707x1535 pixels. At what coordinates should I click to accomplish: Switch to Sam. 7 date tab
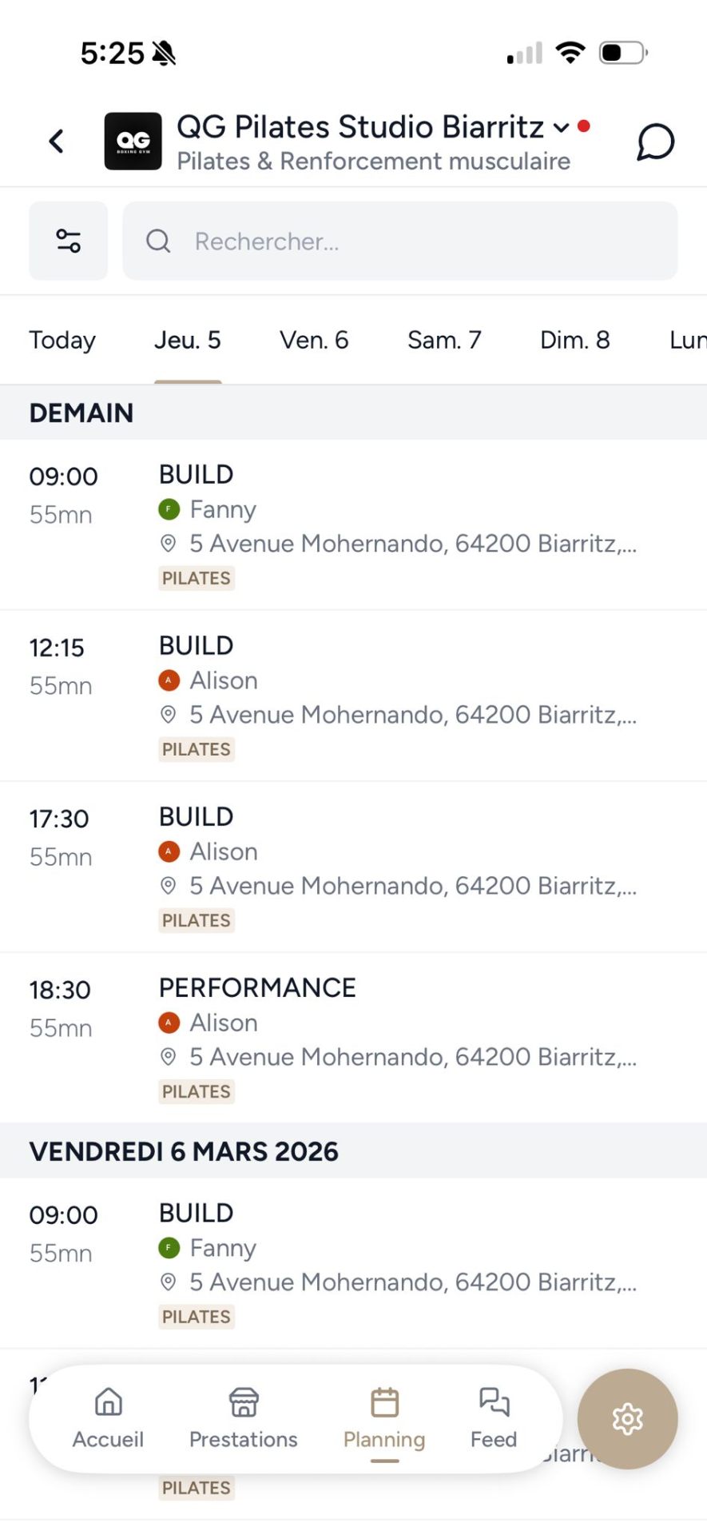pos(444,341)
